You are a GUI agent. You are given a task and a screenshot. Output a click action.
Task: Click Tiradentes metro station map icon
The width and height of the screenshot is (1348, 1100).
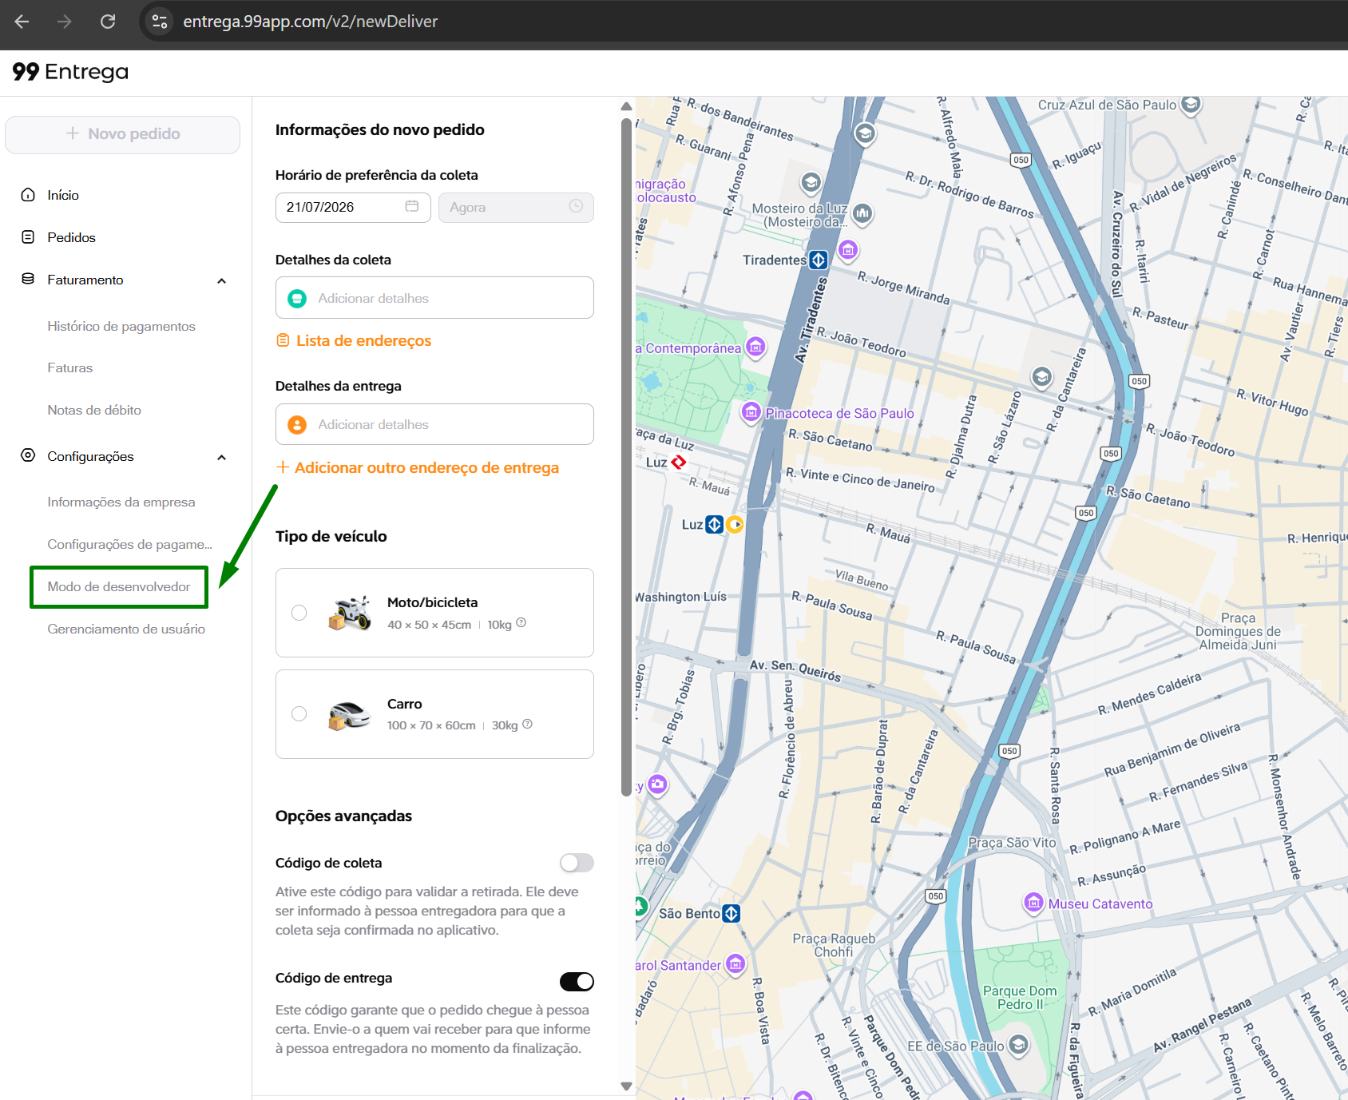[819, 260]
